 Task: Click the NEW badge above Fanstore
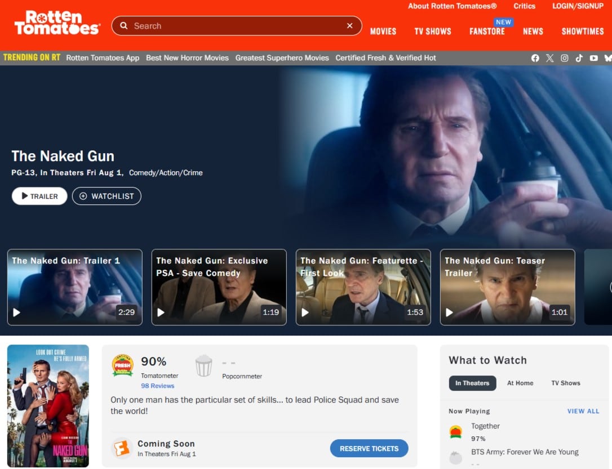click(503, 22)
